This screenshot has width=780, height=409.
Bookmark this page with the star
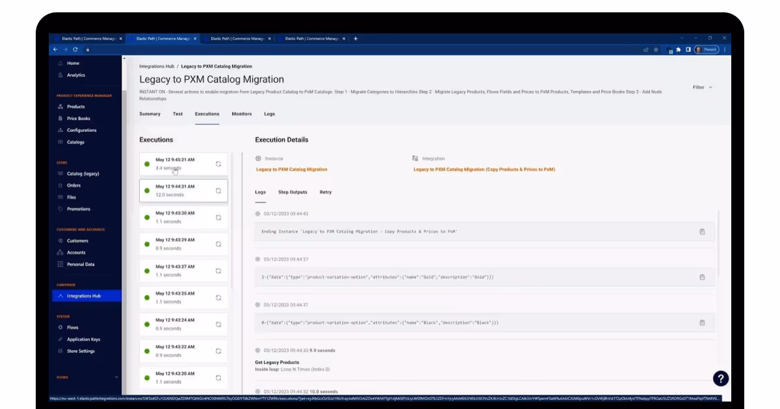click(655, 49)
